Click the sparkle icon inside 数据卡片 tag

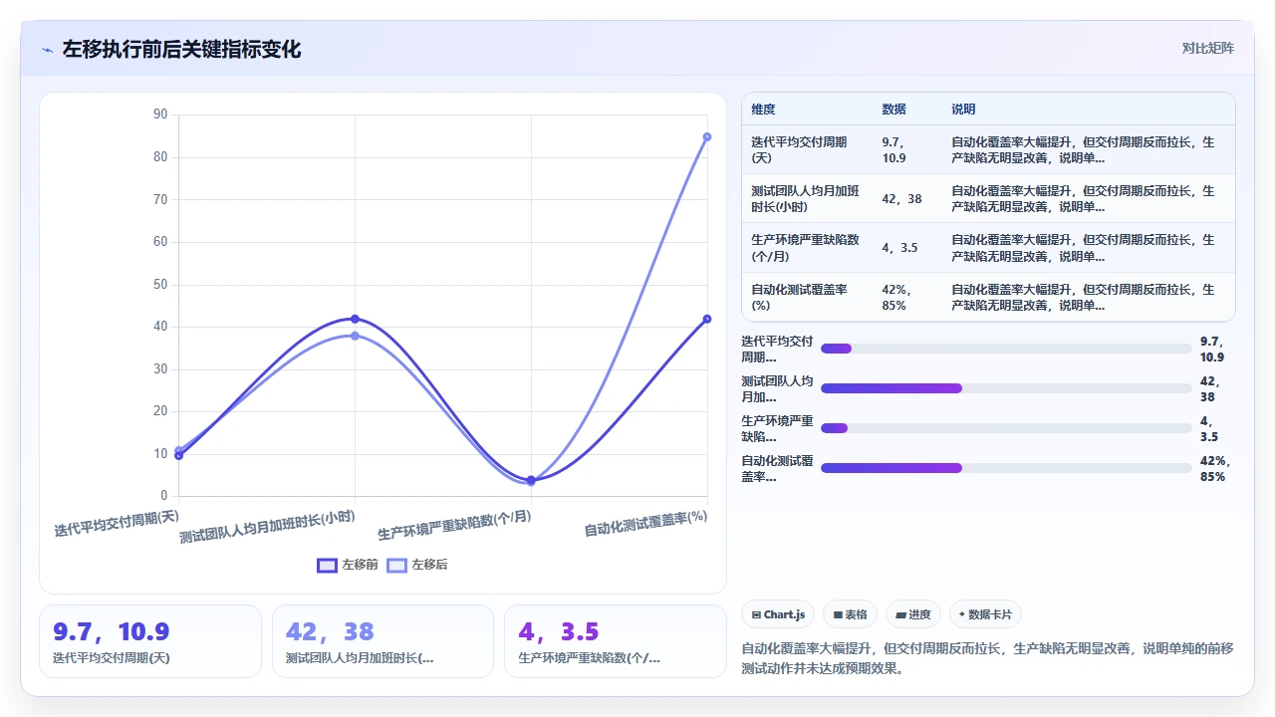[961, 614]
